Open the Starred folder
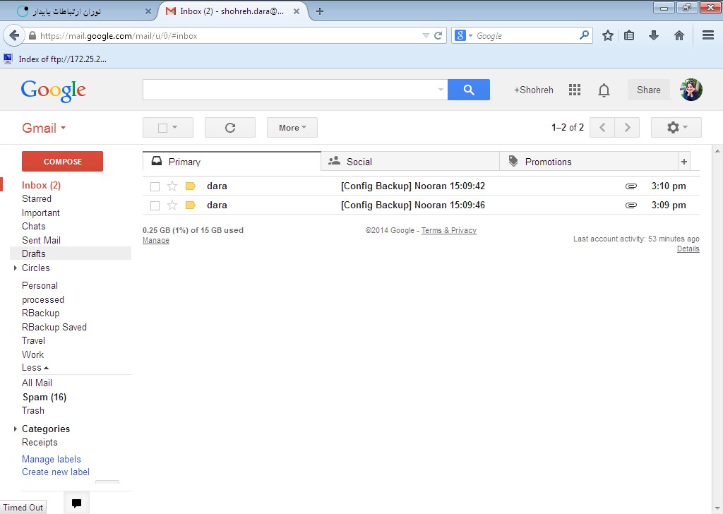Image resolution: width=723 pixels, height=514 pixels. [x=37, y=198]
